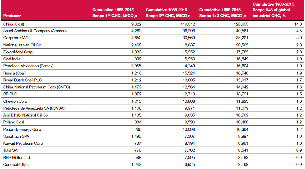Click PDVSA Scope 3 value 9,971
This screenshot has width=305, height=169.
pyautogui.click(x=189, y=108)
